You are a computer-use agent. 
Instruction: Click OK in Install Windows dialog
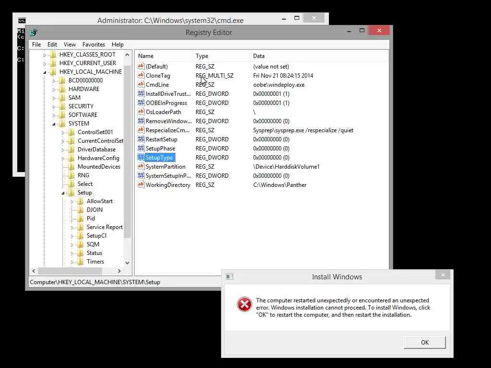tap(424, 342)
